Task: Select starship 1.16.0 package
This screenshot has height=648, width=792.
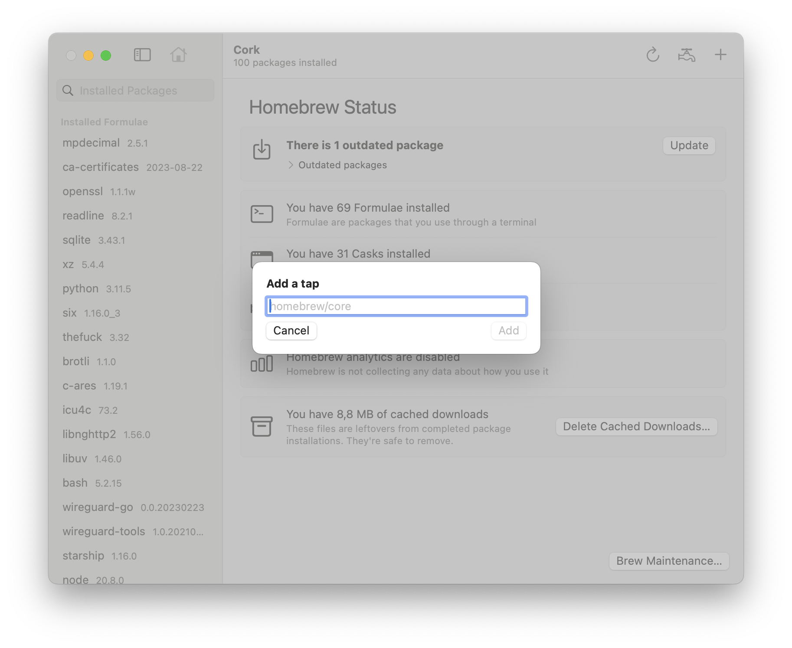Action: click(135, 556)
